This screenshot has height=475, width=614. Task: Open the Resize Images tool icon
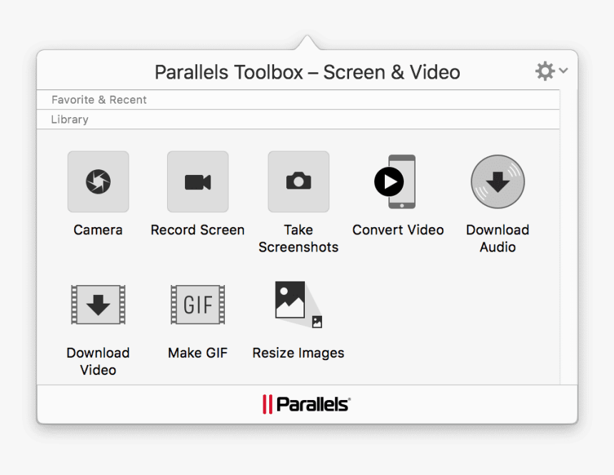tap(298, 304)
